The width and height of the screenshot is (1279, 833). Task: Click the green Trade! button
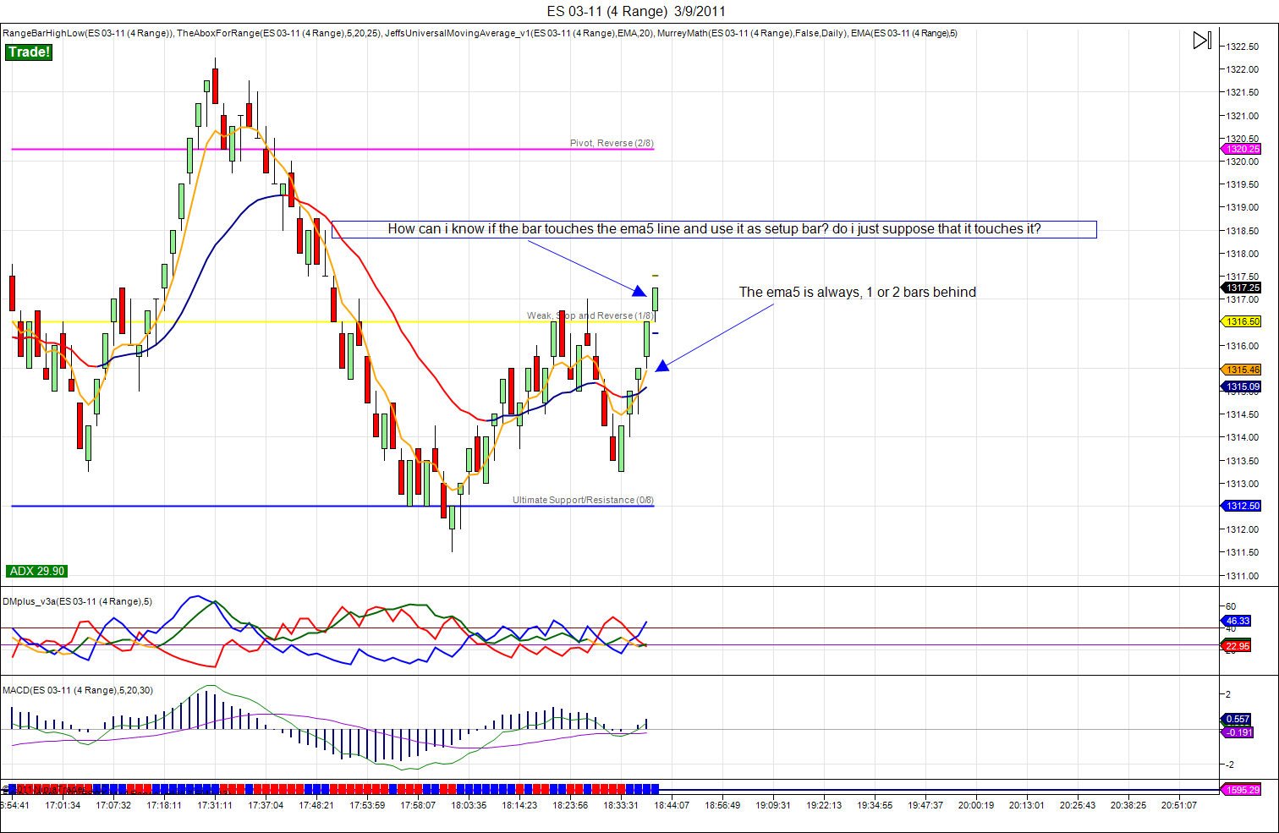pos(29,52)
